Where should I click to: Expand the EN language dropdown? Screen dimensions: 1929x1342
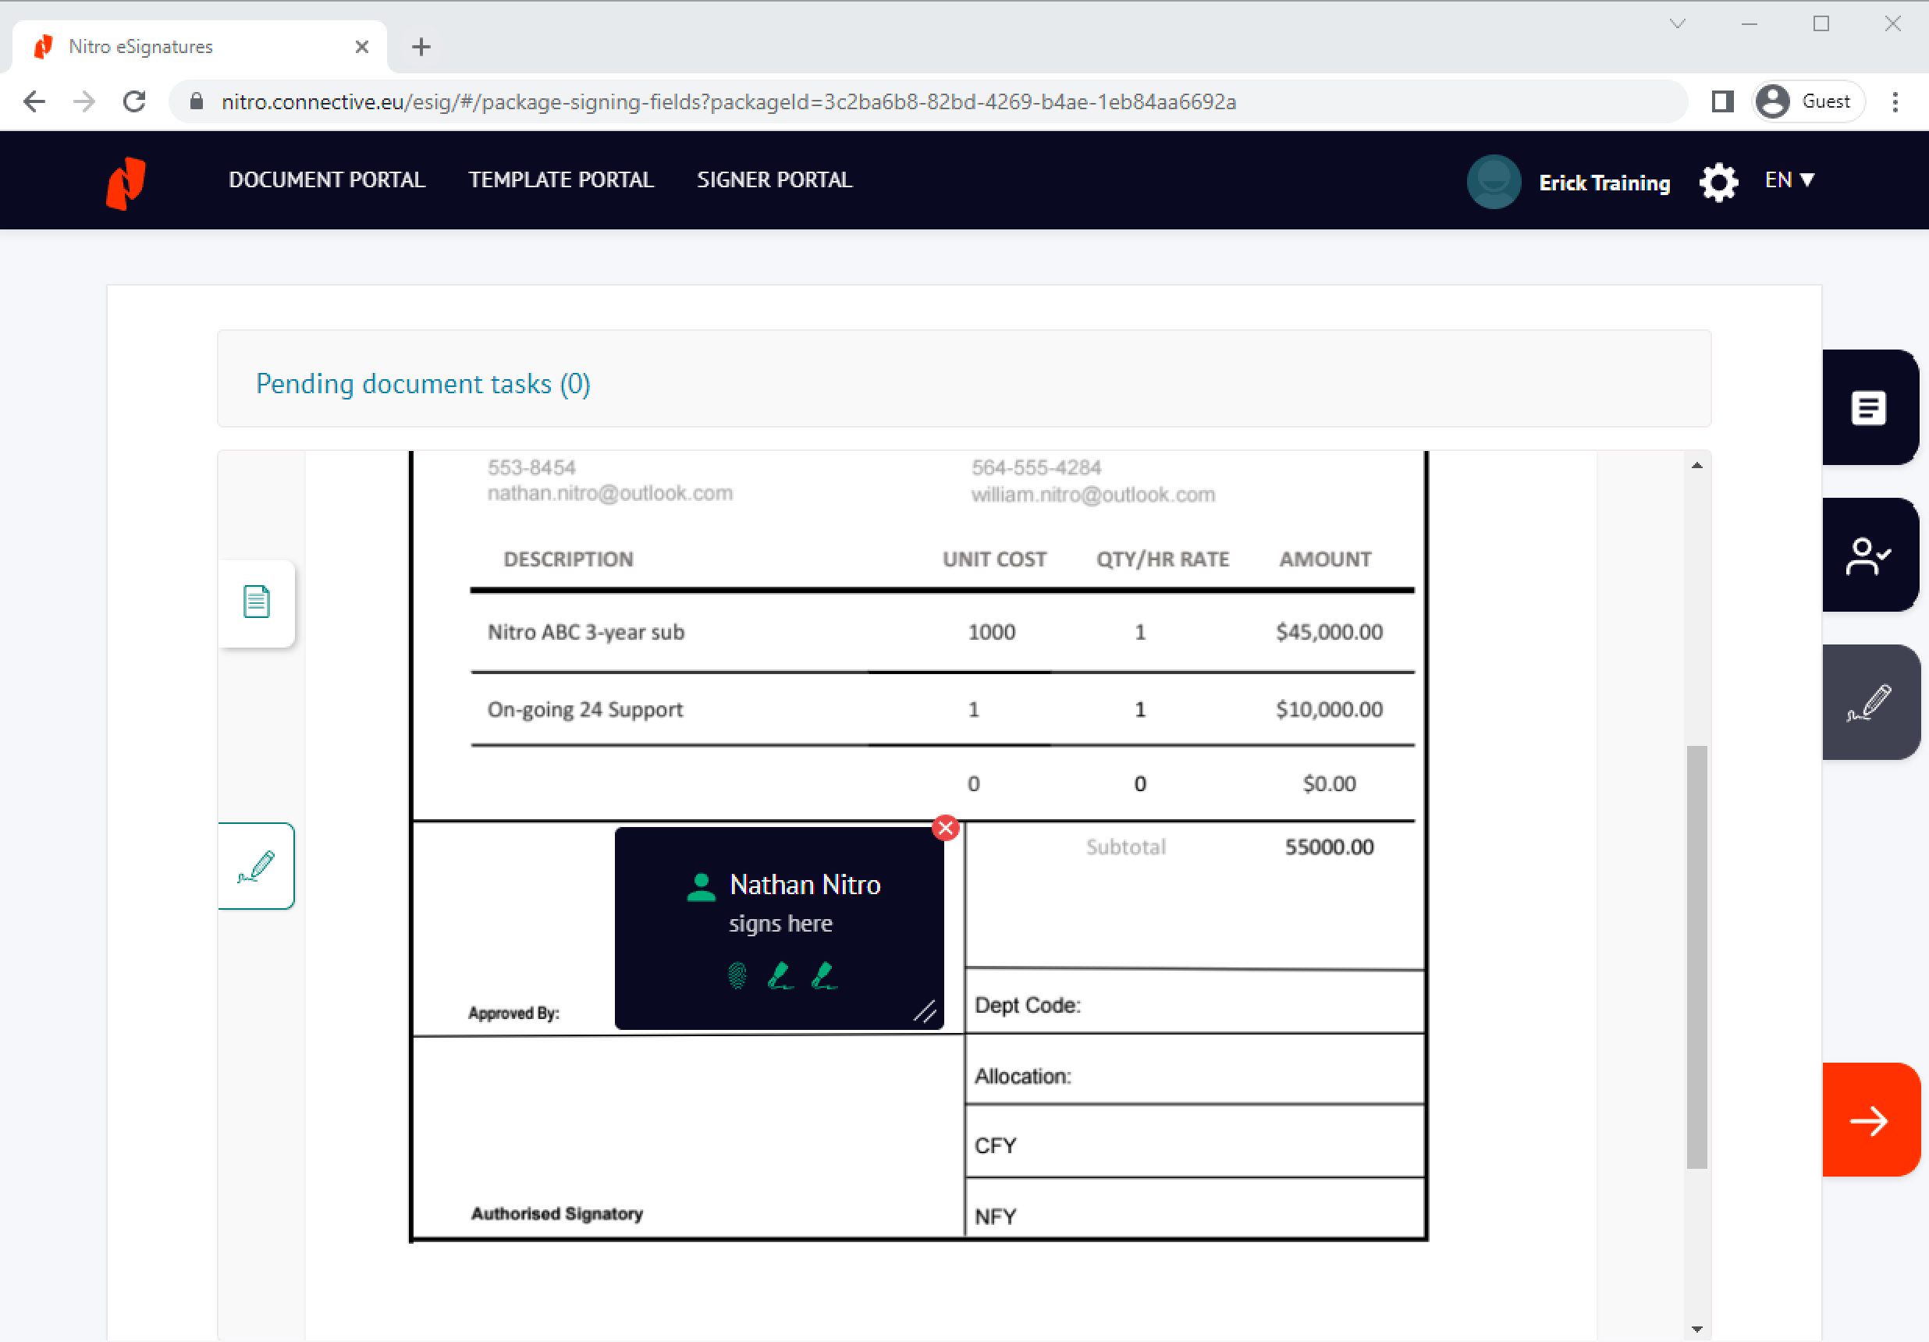point(1789,179)
